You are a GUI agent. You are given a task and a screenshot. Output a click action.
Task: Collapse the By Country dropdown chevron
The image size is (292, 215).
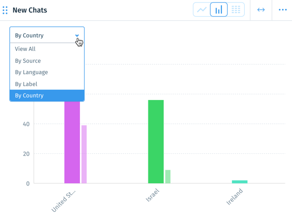click(x=77, y=35)
